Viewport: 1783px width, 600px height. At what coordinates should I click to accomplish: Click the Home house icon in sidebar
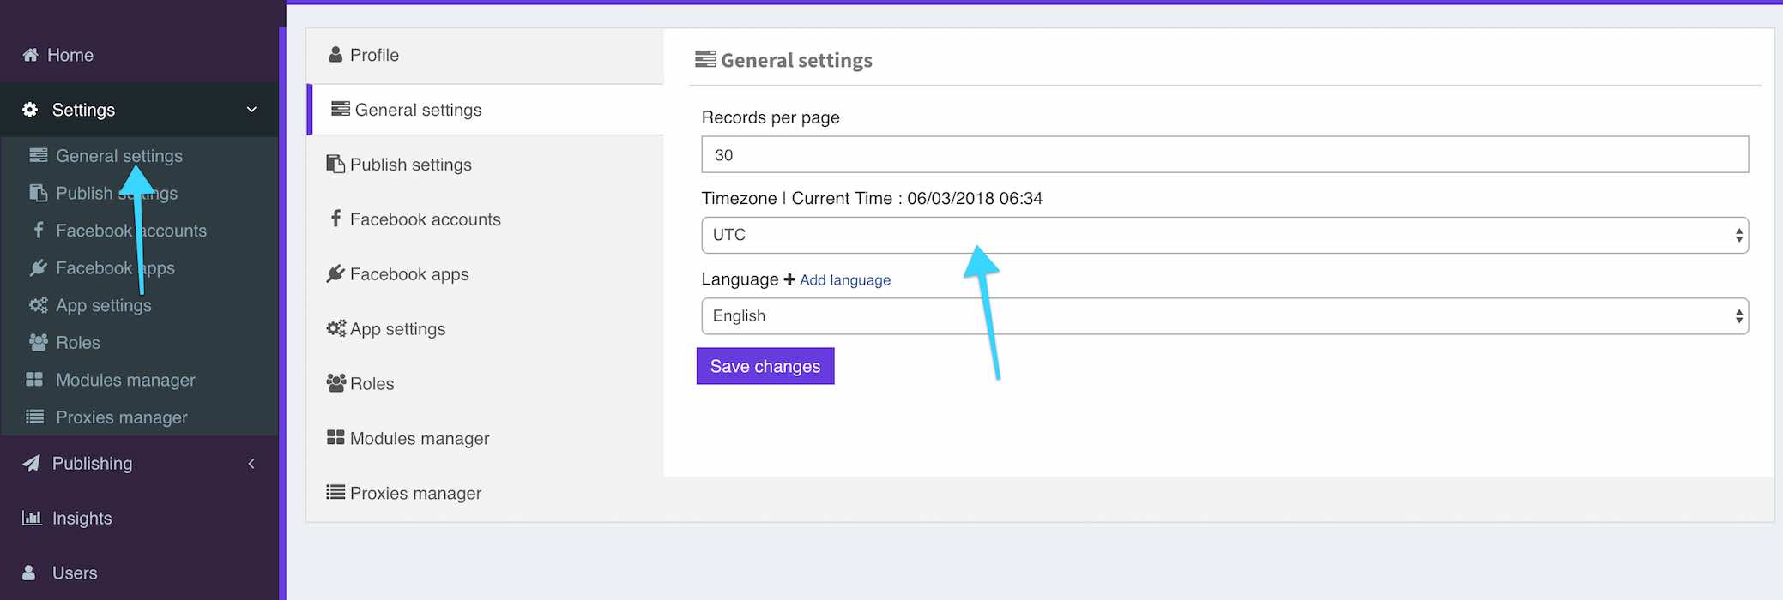point(30,55)
